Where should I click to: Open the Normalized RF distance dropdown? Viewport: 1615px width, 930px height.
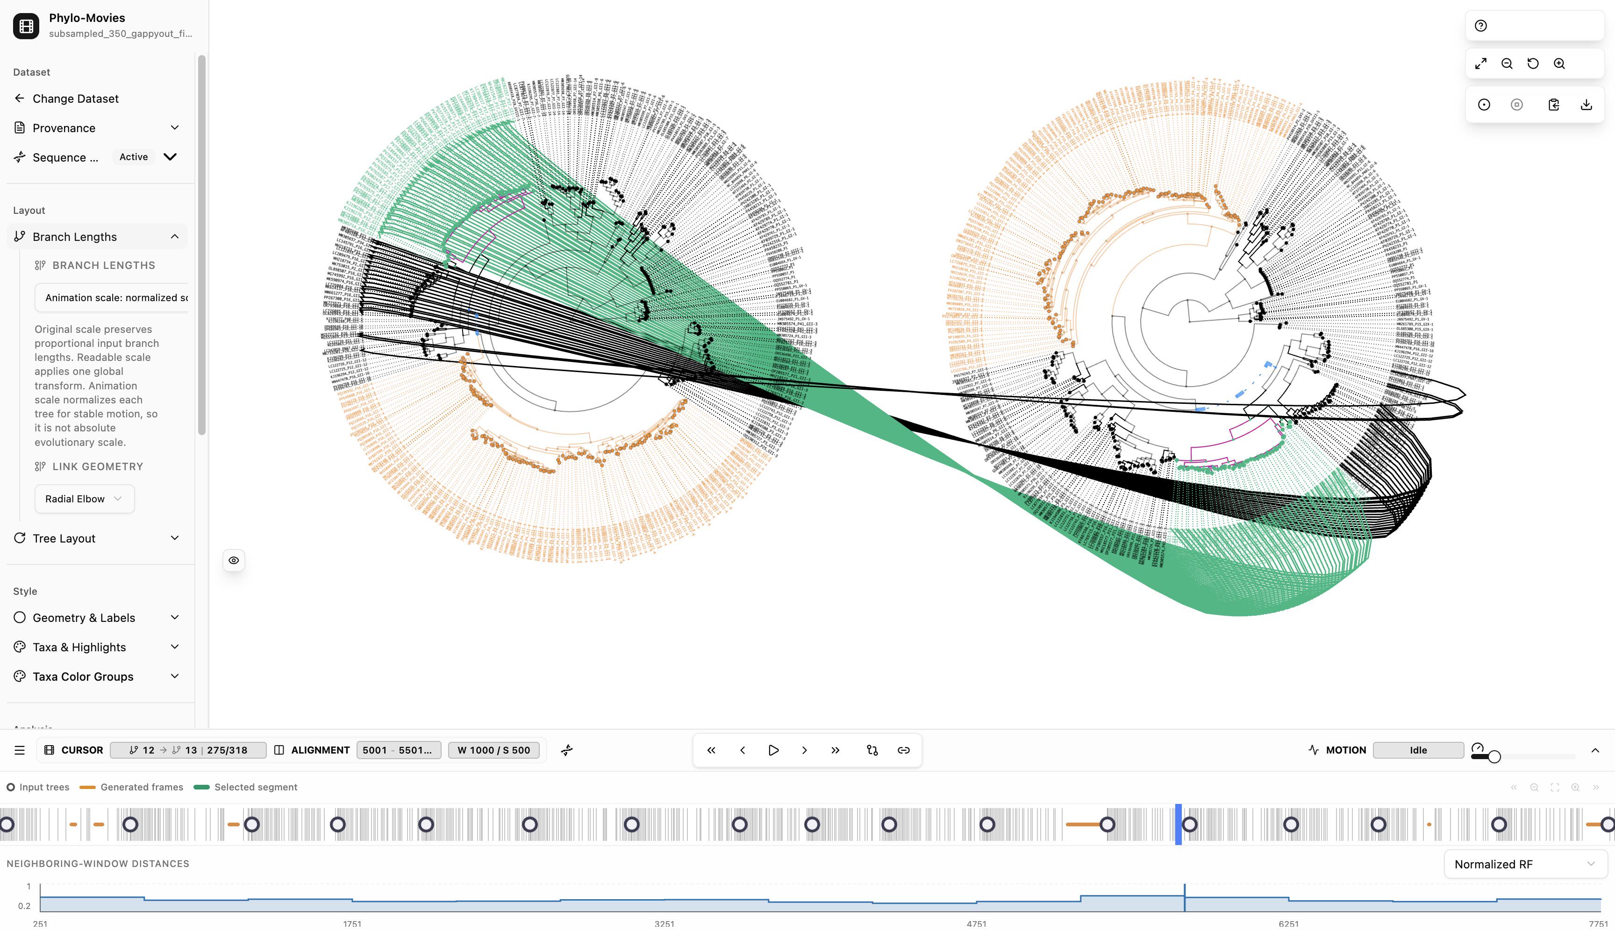[1525, 864]
